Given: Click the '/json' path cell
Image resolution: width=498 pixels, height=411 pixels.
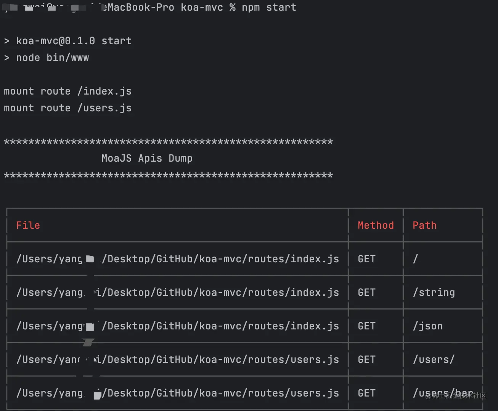Looking at the screenshot, I should coord(427,326).
